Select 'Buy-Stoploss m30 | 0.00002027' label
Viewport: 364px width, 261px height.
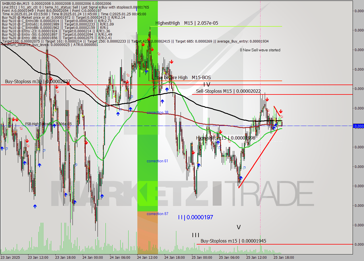pos(38,81)
